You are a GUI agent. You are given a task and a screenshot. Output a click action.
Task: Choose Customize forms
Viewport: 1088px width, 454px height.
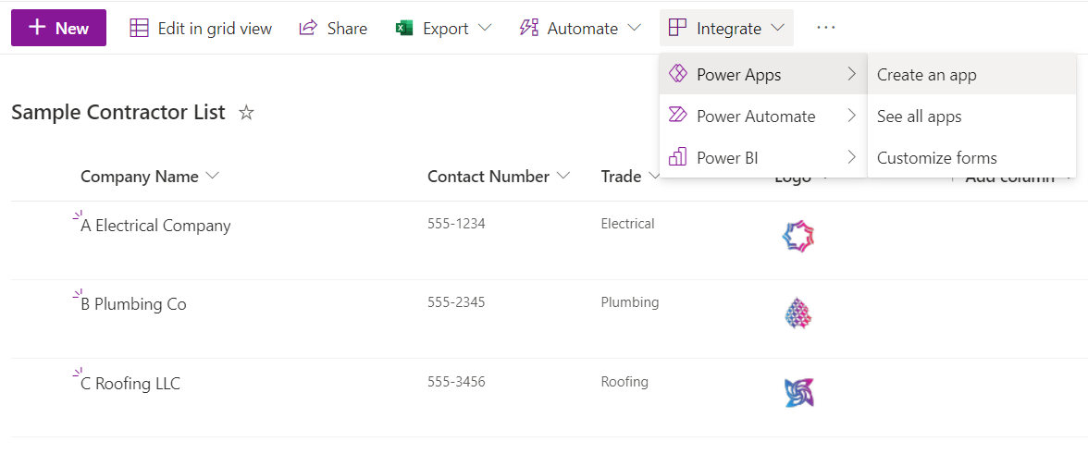pos(971,157)
